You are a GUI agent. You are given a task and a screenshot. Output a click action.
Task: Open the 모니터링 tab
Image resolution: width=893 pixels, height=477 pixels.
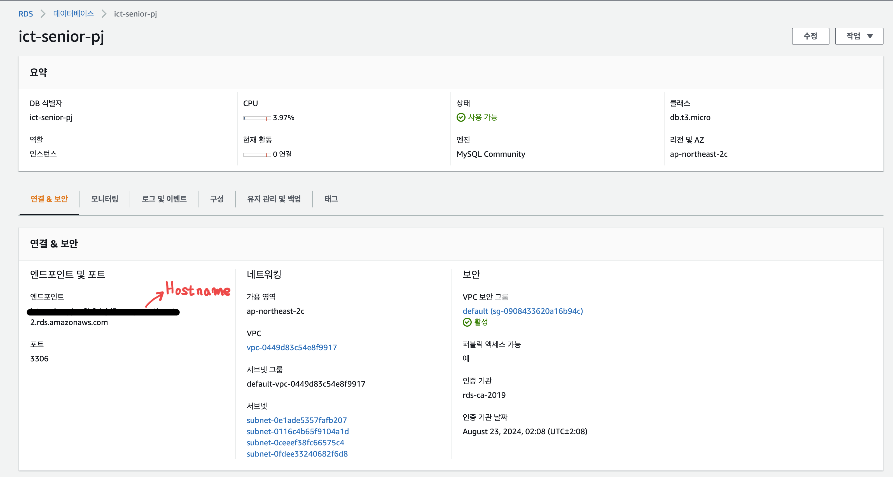(x=105, y=199)
